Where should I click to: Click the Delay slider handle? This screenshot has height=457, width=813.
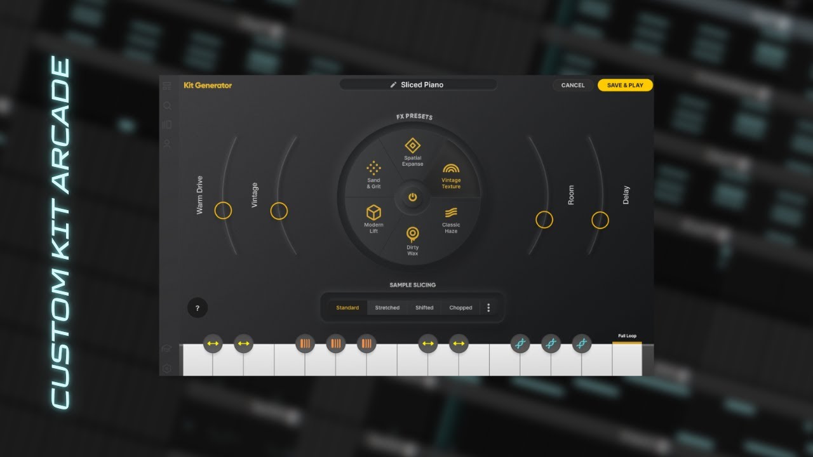(x=600, y=220)
